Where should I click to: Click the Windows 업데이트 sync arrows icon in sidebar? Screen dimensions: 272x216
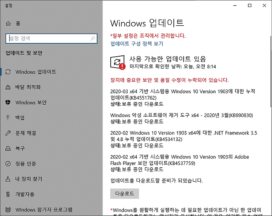(x=8, y=72)
